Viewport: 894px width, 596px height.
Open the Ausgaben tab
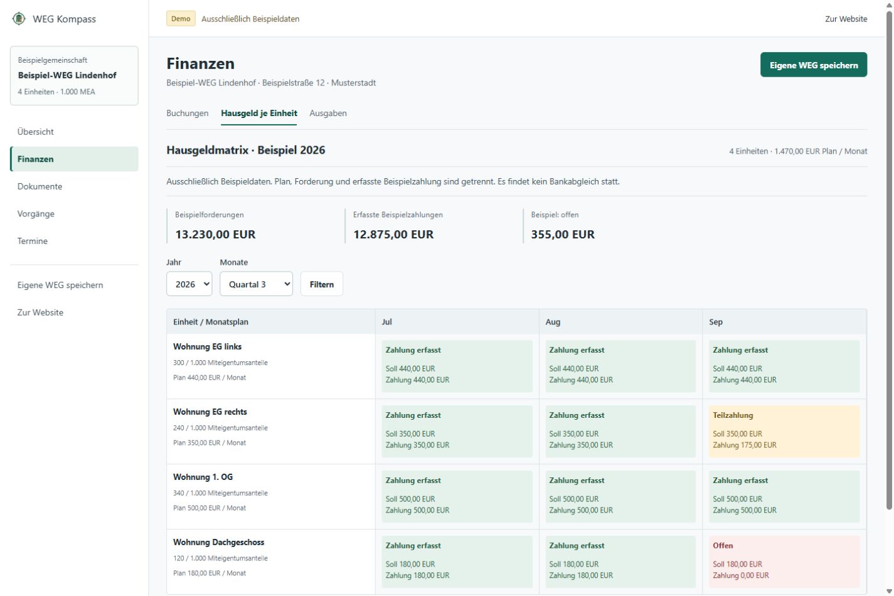pos(328,114)
